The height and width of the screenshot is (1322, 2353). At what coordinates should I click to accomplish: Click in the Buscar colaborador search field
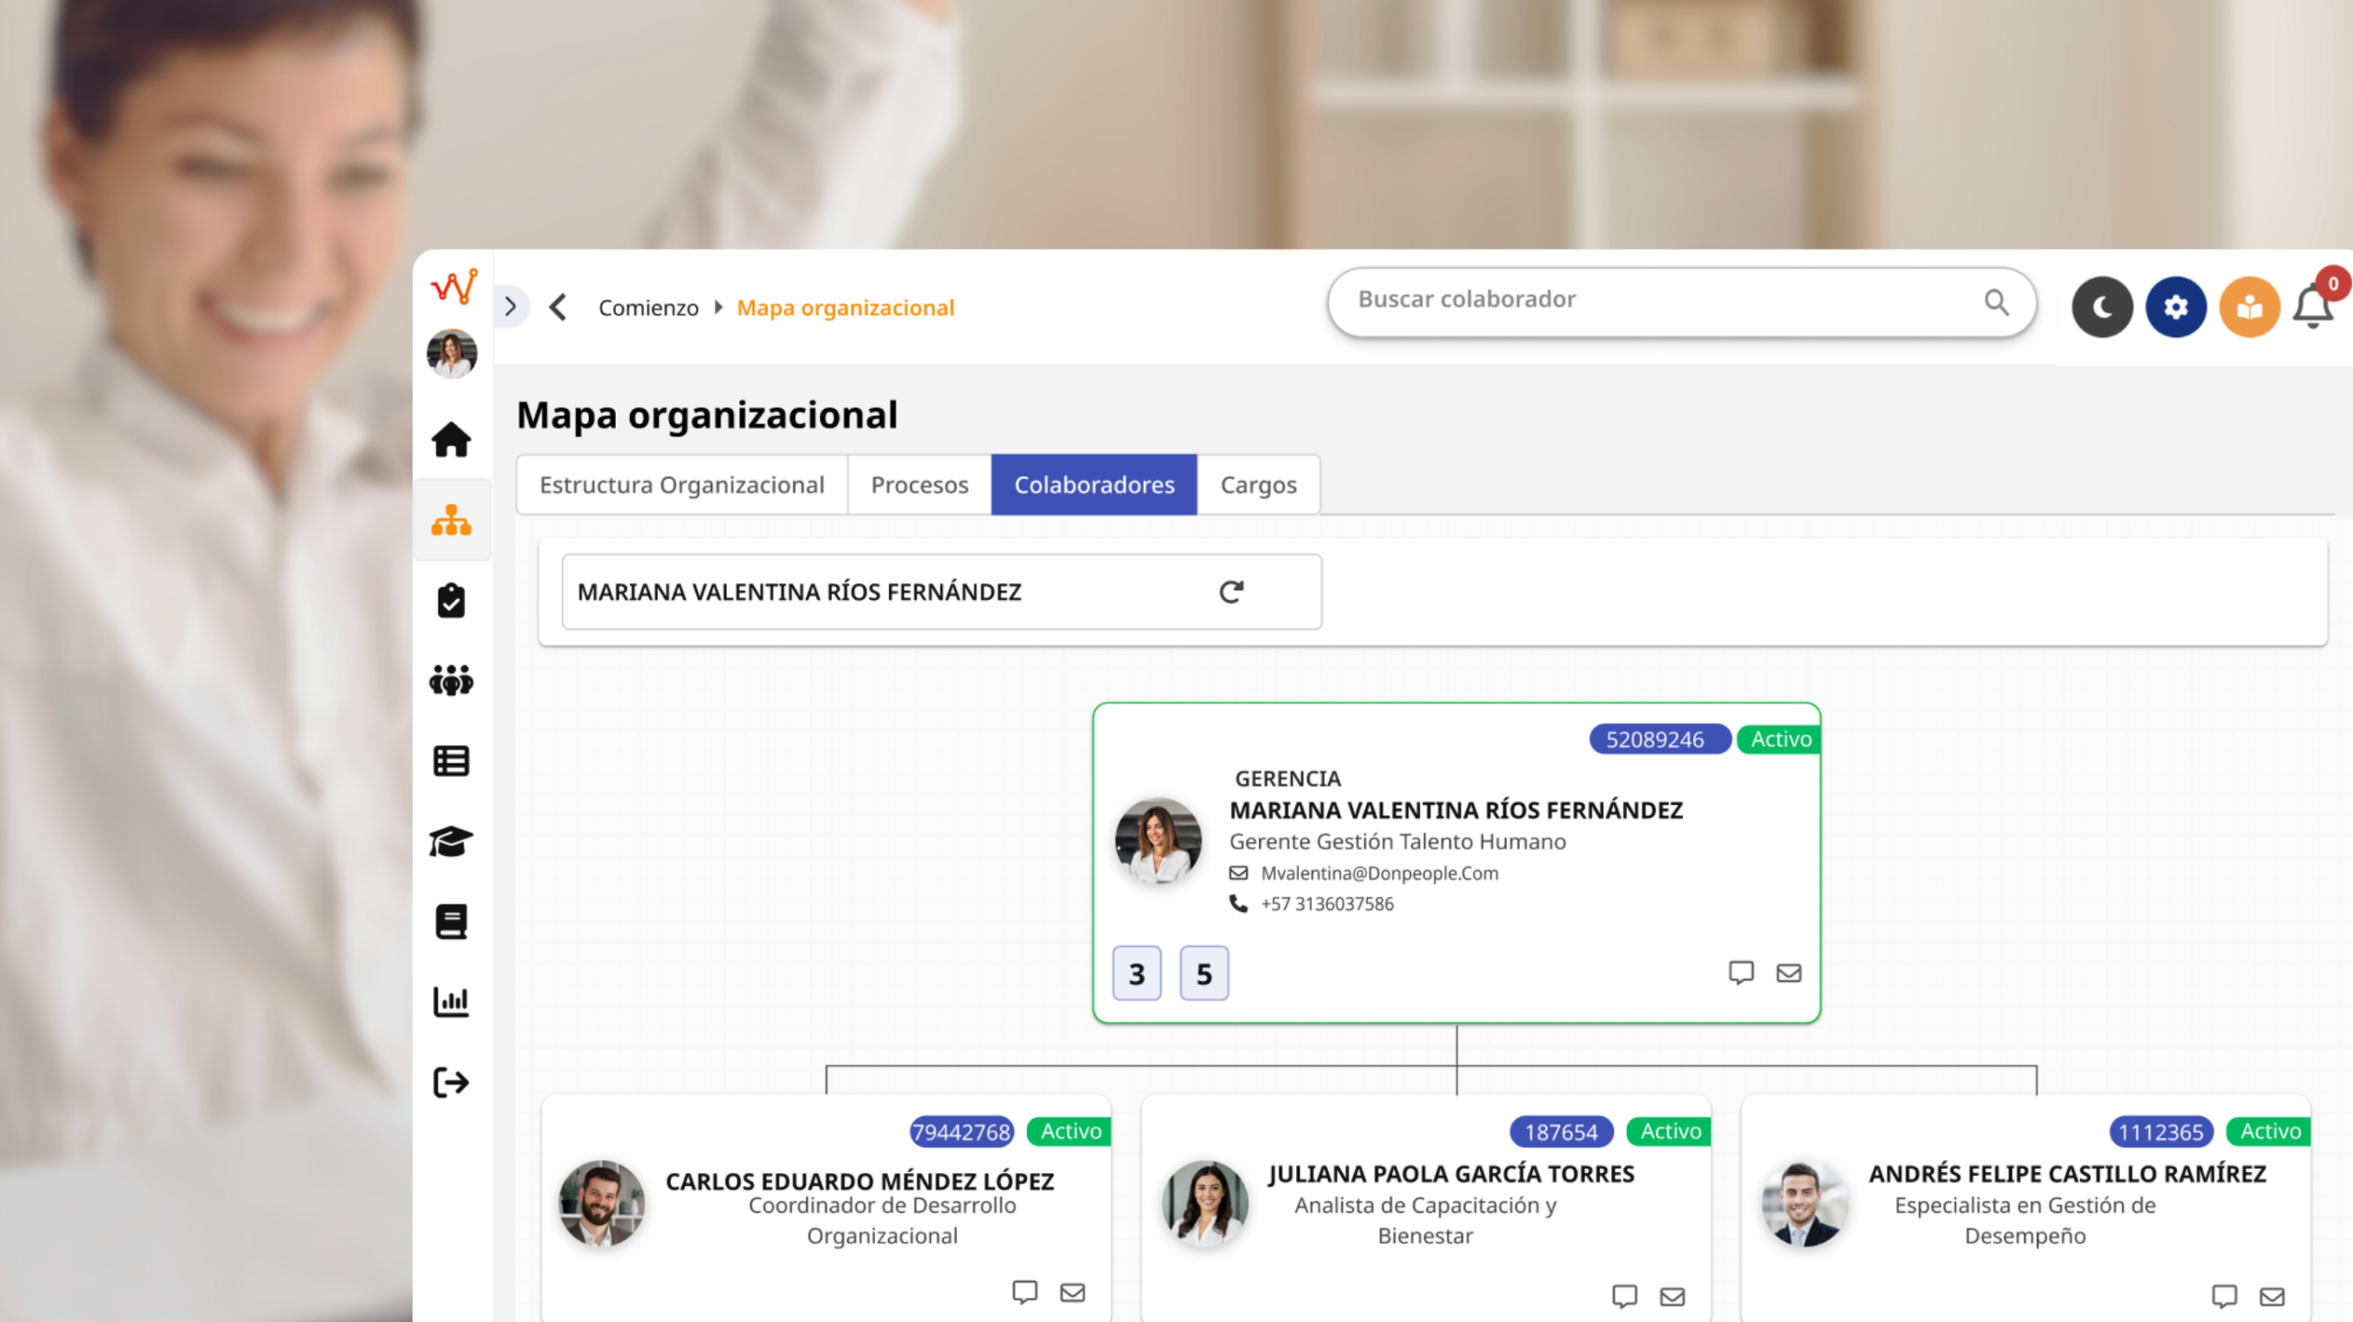pyautogui.click(x=1654, y=300)
